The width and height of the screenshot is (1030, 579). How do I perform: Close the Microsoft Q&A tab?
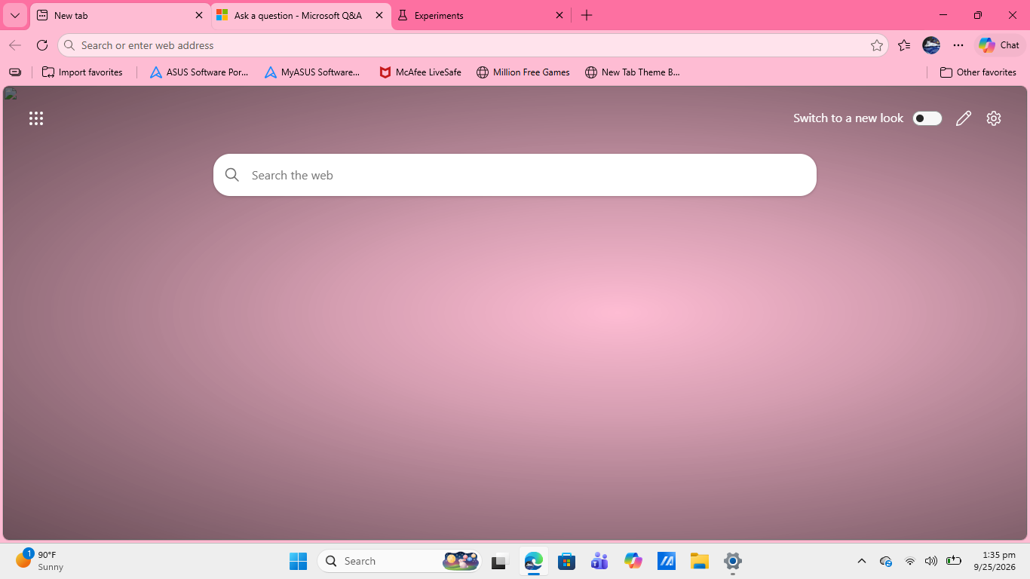379,15
